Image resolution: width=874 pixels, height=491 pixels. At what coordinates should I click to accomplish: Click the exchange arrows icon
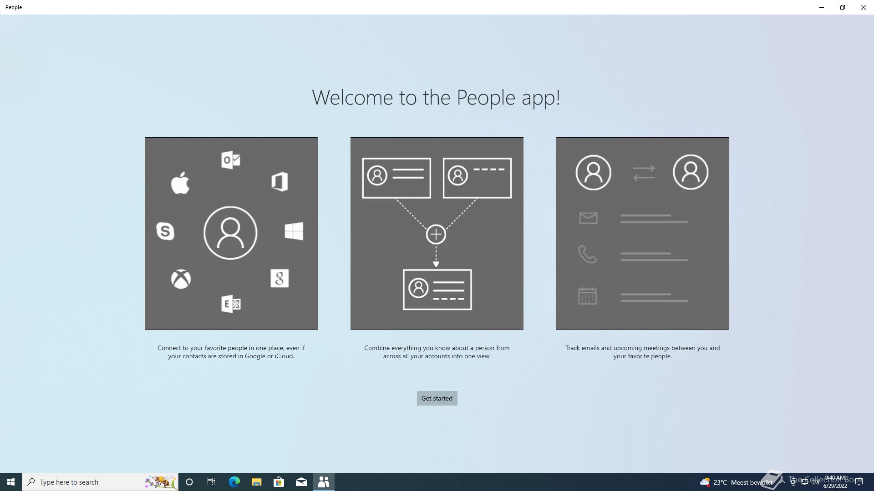644,172
